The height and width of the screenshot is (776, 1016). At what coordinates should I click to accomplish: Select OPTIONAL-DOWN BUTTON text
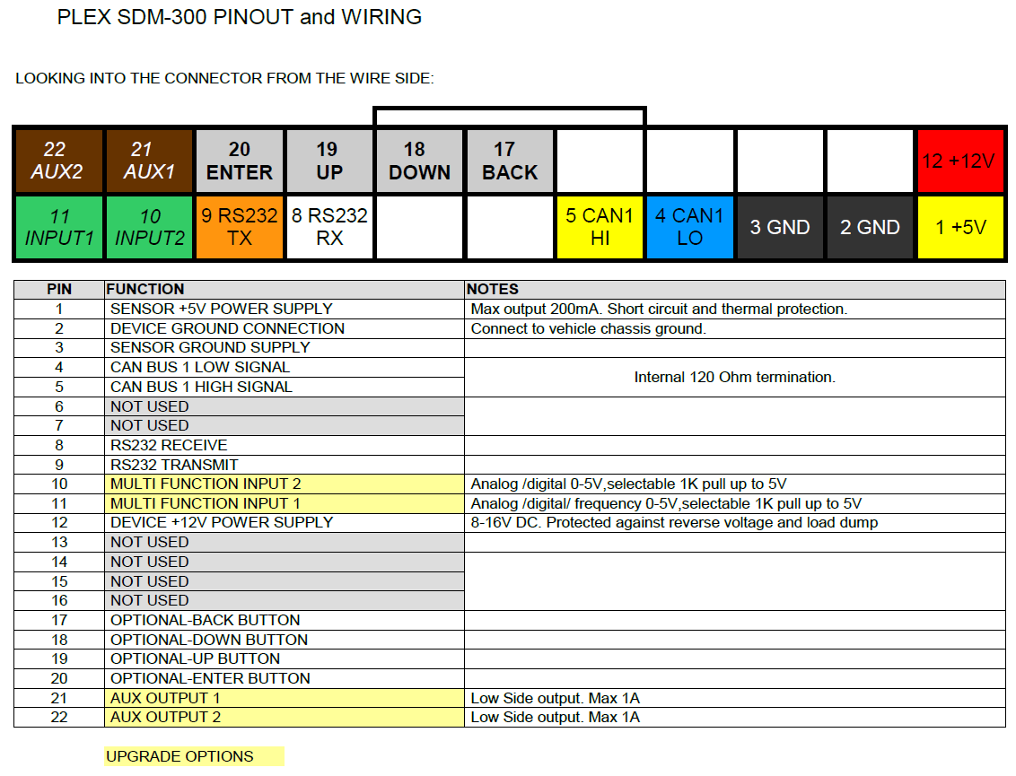[x=209, y=640]
